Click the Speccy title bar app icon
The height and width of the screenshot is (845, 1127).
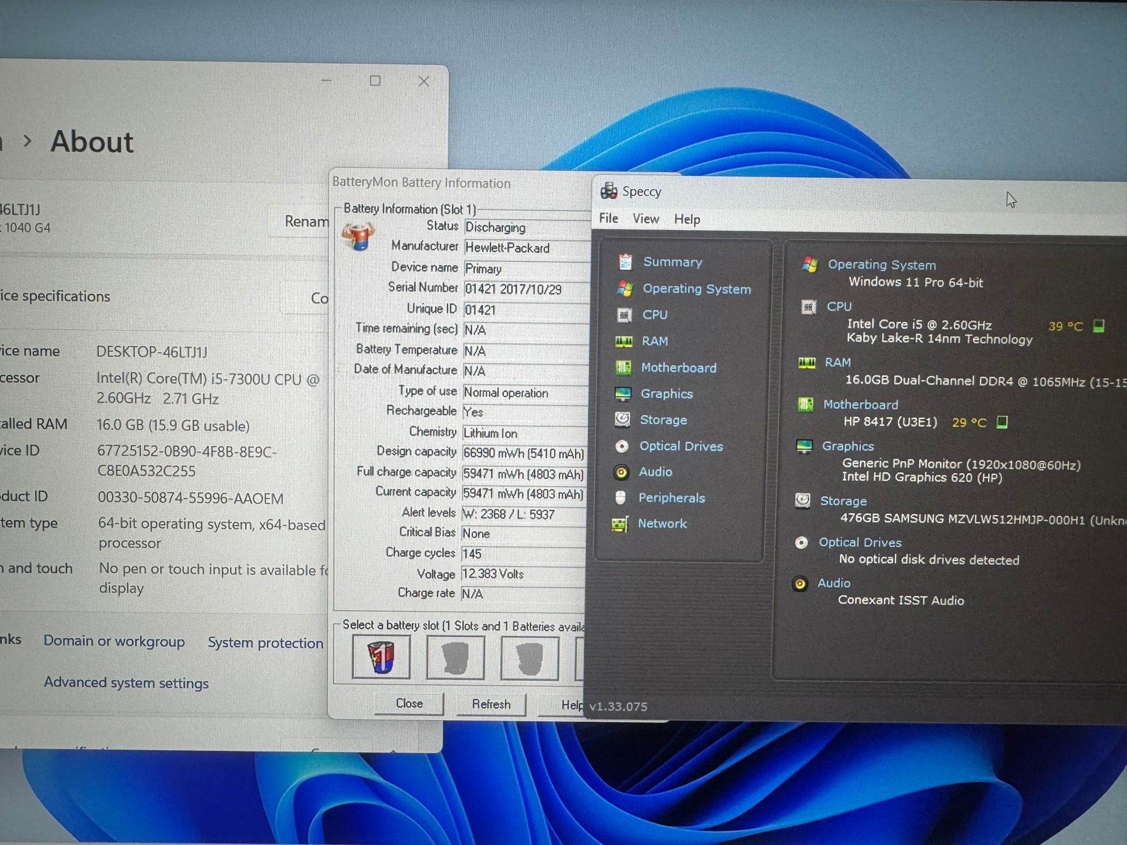coord(609,191)
